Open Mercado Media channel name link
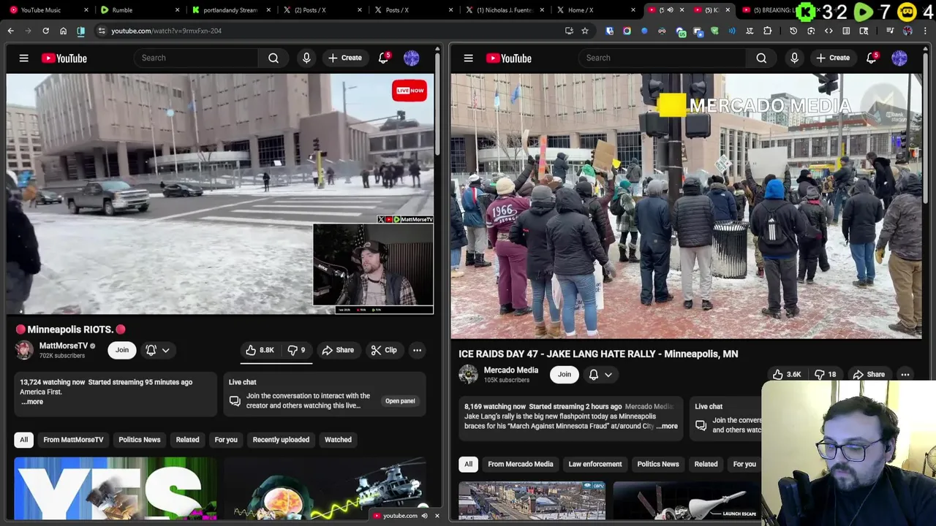Image resolution: width=936 pixels, height=526 pixels. coord(510,370)
